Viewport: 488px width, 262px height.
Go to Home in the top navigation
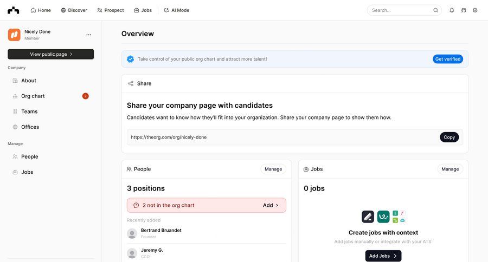41,10
